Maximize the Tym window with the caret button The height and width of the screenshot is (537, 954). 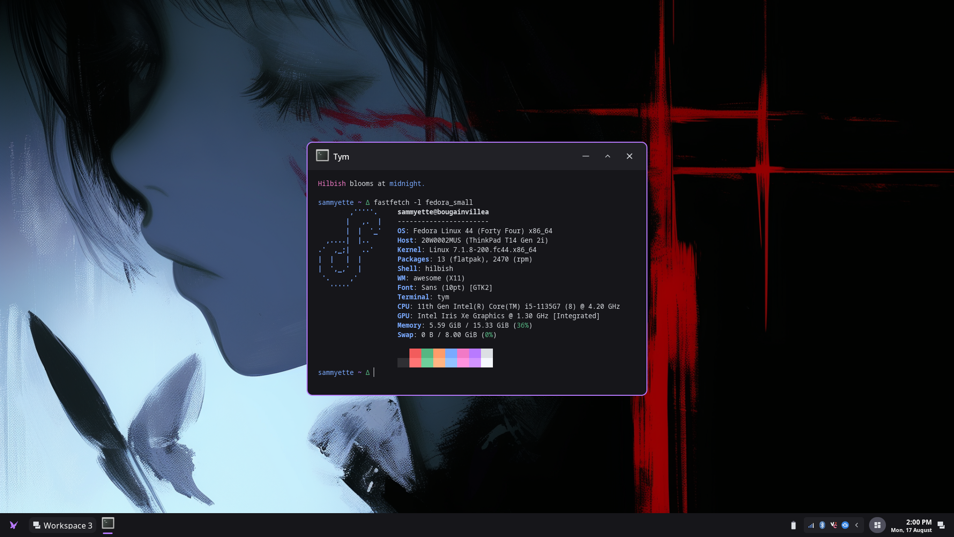(608, 156)
